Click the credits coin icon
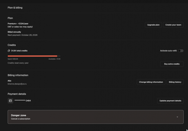 click(x=9, y=51)
